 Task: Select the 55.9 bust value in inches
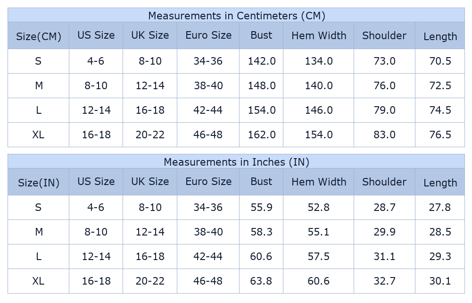pyautogui.click(x=261, y=207)
